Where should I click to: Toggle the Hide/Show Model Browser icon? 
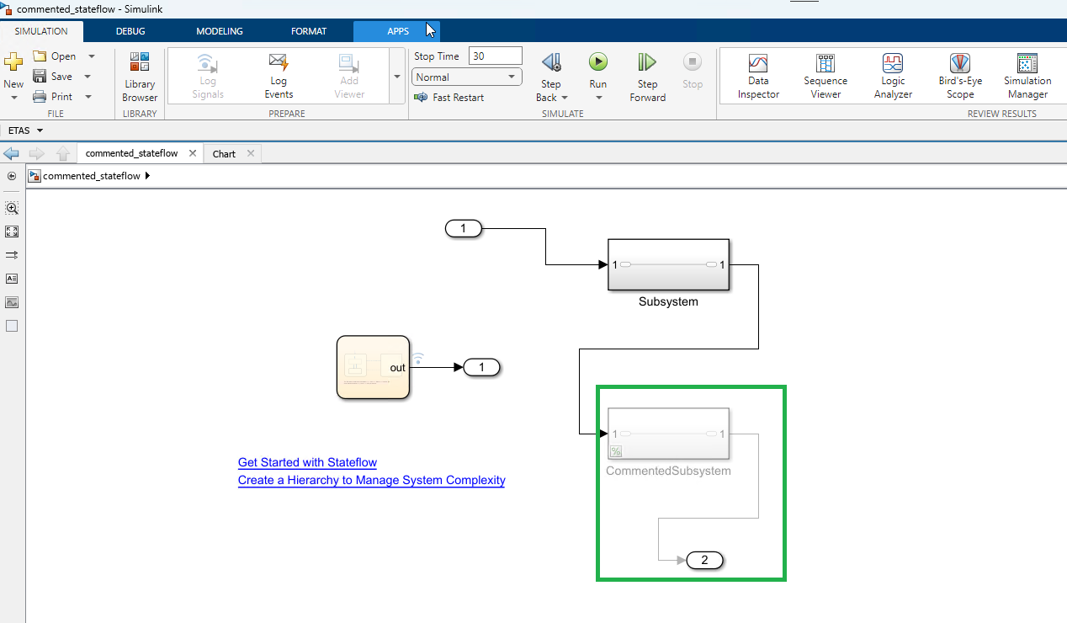[12, 176]
